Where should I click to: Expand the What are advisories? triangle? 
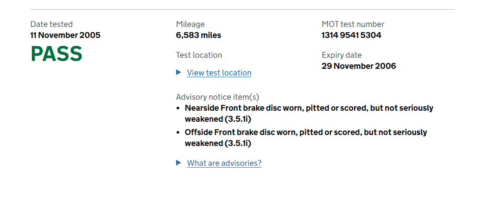coord(179,163)
